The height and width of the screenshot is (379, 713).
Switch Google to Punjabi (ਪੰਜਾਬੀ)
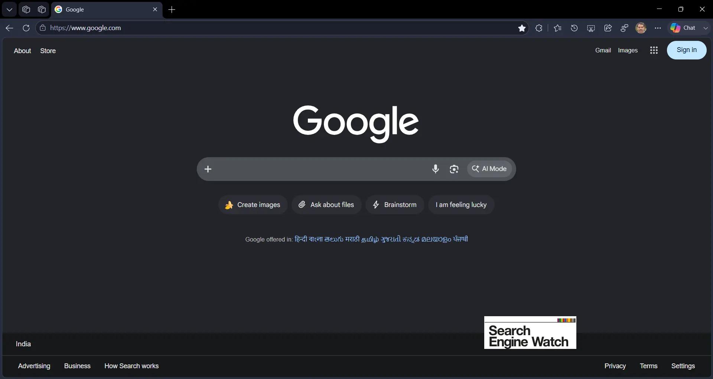[460, 239]
